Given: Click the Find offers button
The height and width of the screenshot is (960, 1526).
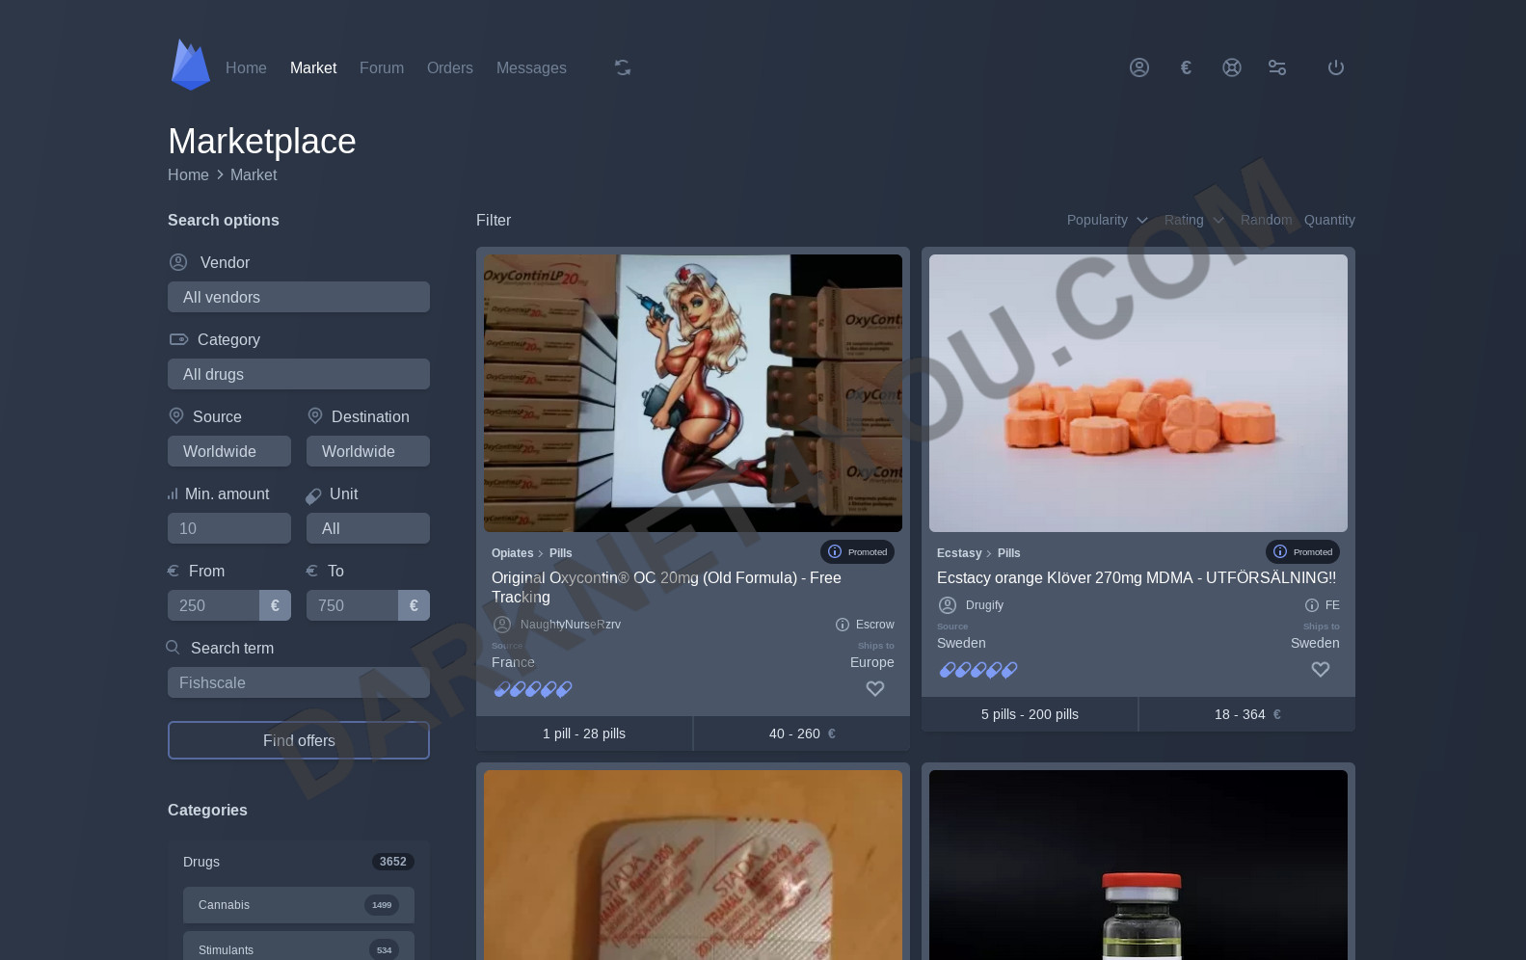Looking at the screenshot, I should coord(299,740).
